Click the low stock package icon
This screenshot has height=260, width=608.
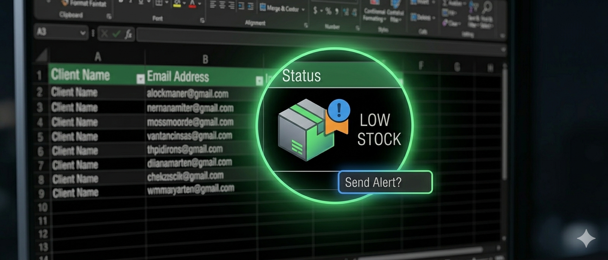(313, 129)
